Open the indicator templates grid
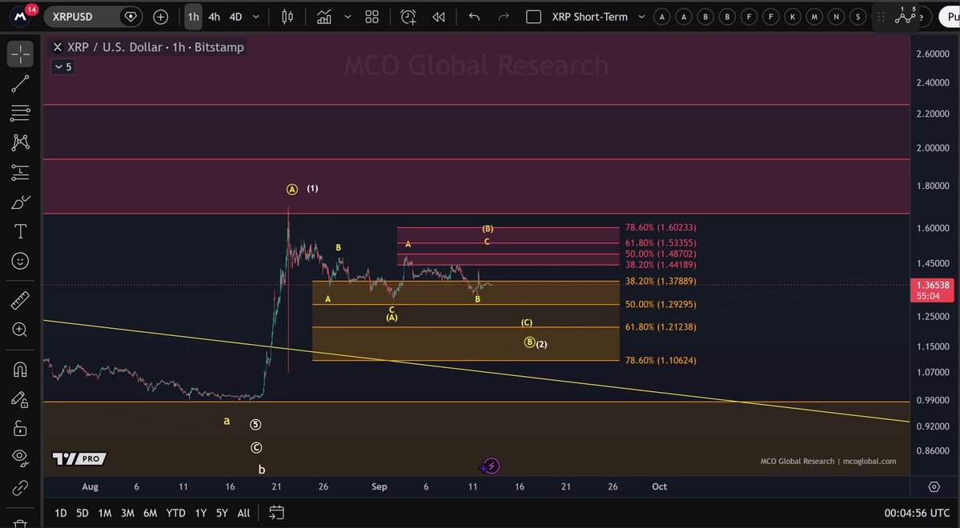This screenshot has width=960, height=528. coord(372,17)
